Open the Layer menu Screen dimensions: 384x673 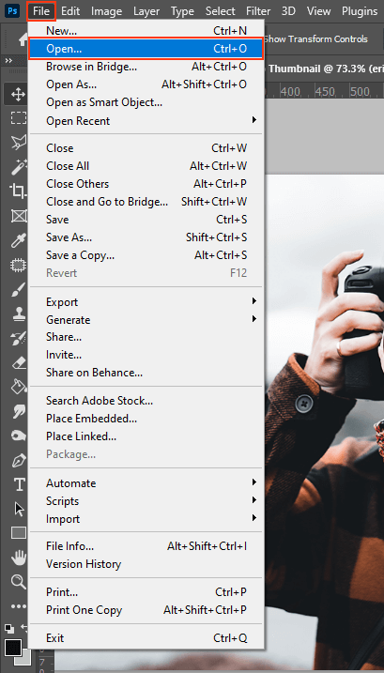tap(146, 10)
